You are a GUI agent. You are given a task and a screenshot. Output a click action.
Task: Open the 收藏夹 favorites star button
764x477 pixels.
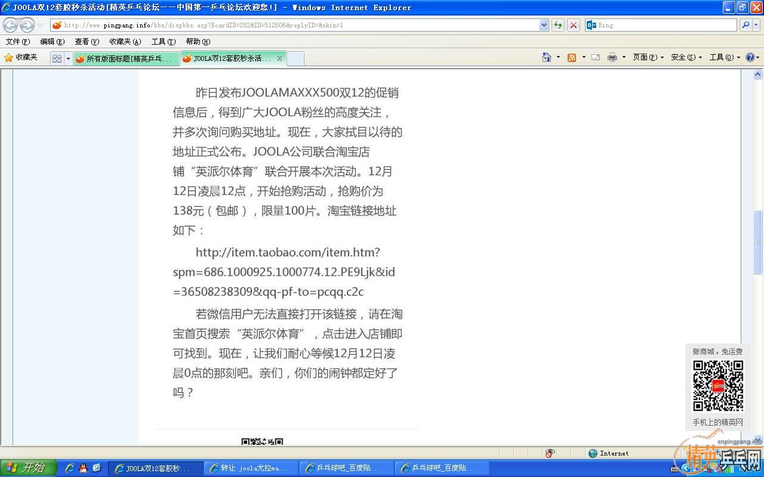(21, 57)
